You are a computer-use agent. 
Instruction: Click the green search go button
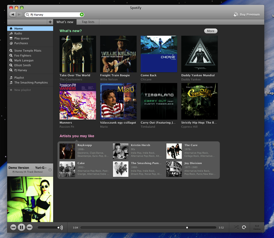coord(82,14)
